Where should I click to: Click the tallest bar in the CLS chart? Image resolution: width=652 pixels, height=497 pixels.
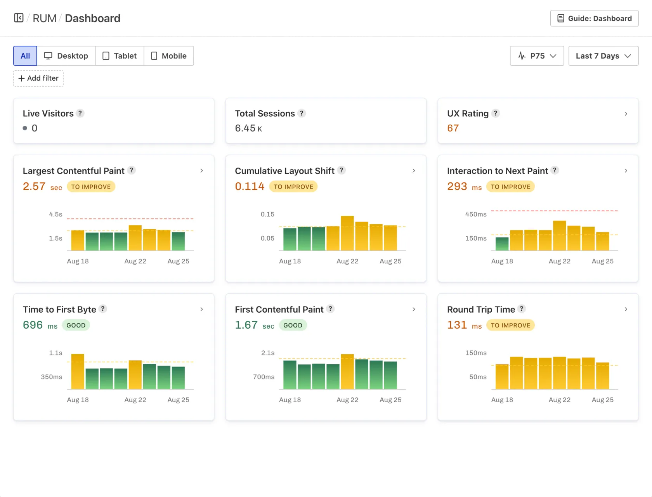click(347, 233)
